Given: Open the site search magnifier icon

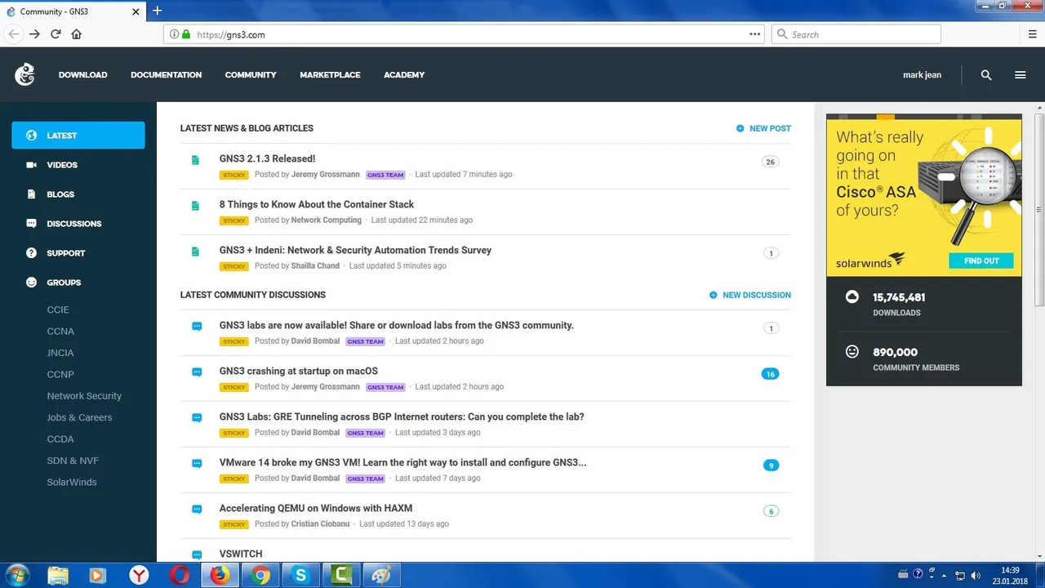Looking at the screenshot, I should click(986, 74).
